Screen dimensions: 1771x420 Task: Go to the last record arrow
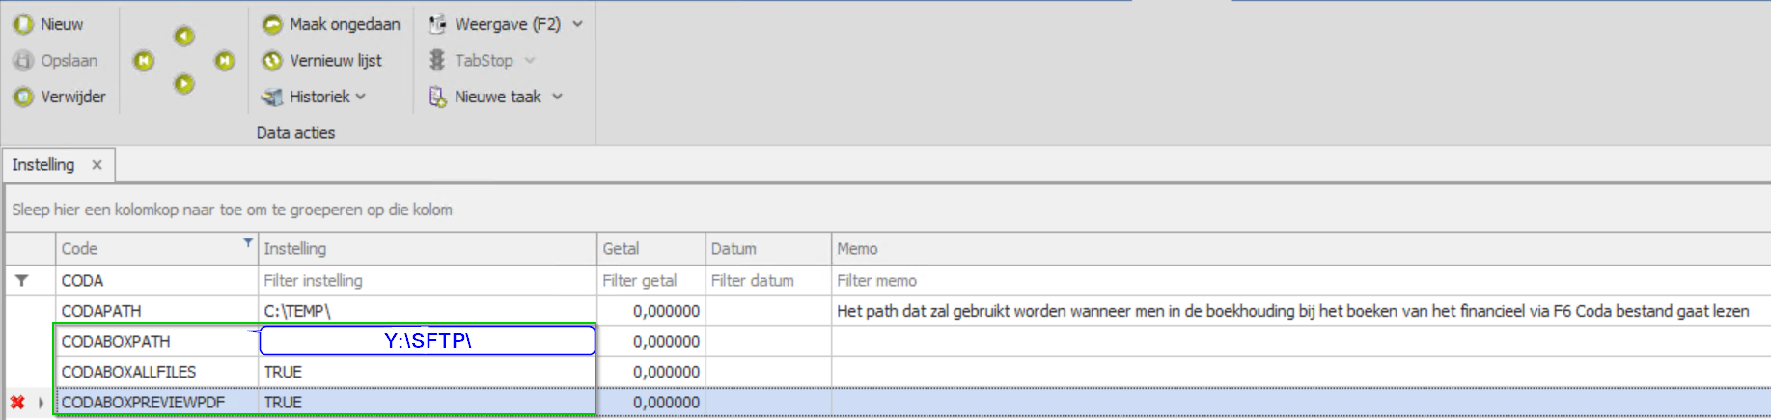pyautogui.click(x=225, y=61)
